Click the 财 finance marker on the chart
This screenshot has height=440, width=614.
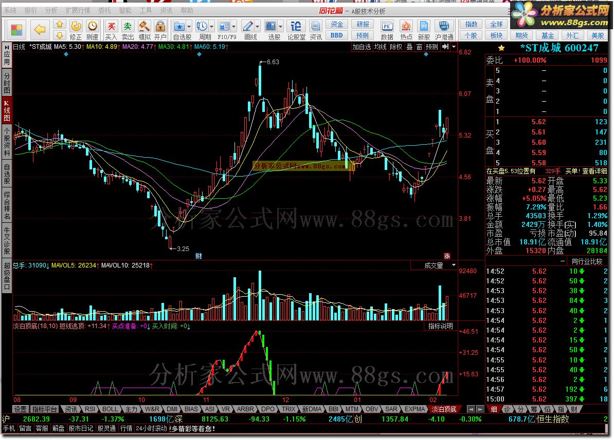click(x=198, y=256)
